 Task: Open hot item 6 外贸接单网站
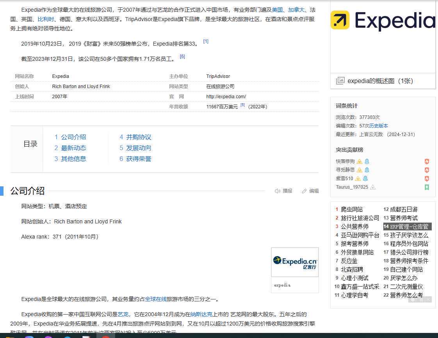[357, 252]
